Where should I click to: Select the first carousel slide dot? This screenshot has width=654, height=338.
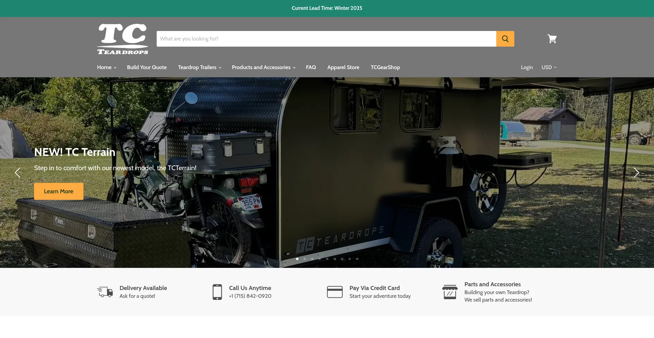[297, 259]
